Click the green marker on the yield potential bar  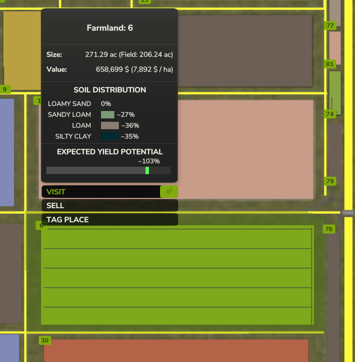pos(147,170)
